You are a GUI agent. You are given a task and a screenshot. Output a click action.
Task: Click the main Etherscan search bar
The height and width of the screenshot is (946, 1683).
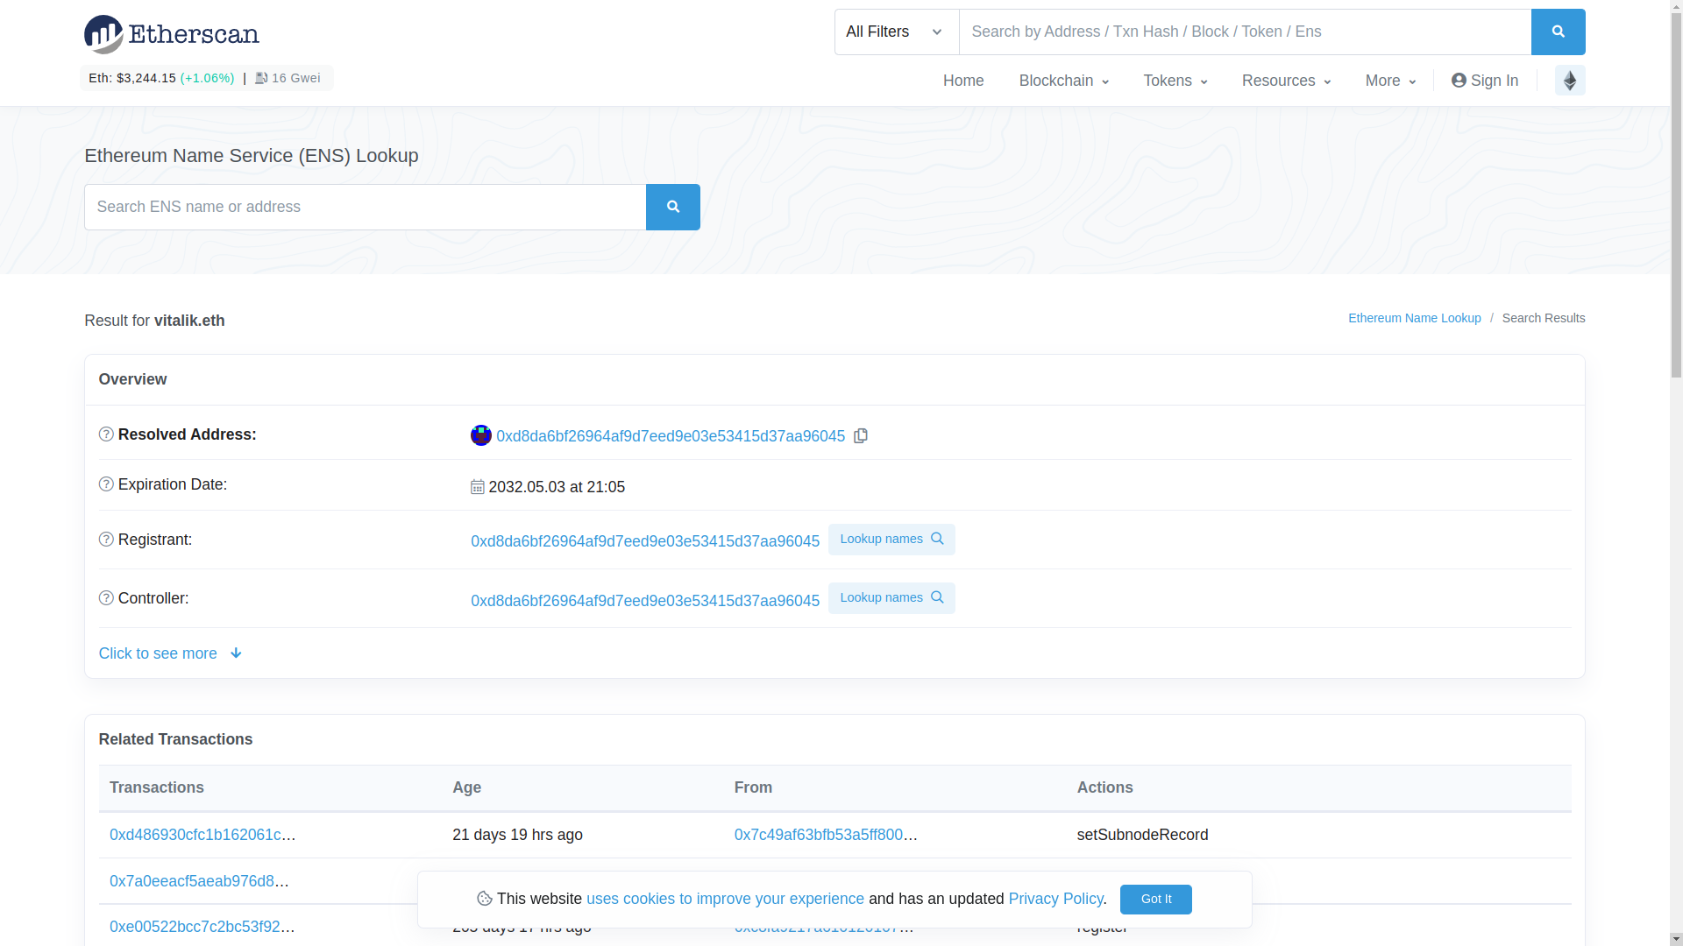1246,32
